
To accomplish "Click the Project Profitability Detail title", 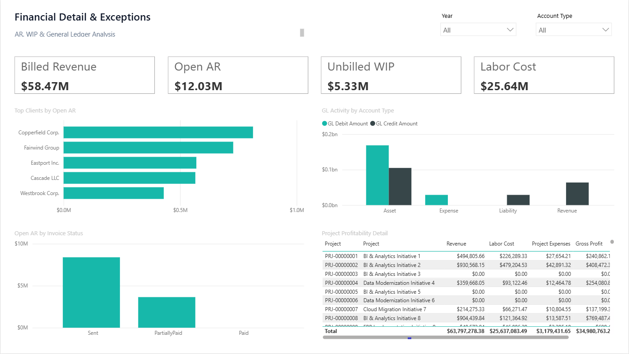I will pos(355,233).
